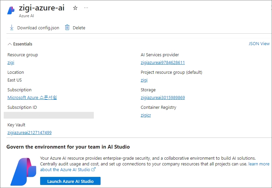Click the Container Registry label

[158, 107]
